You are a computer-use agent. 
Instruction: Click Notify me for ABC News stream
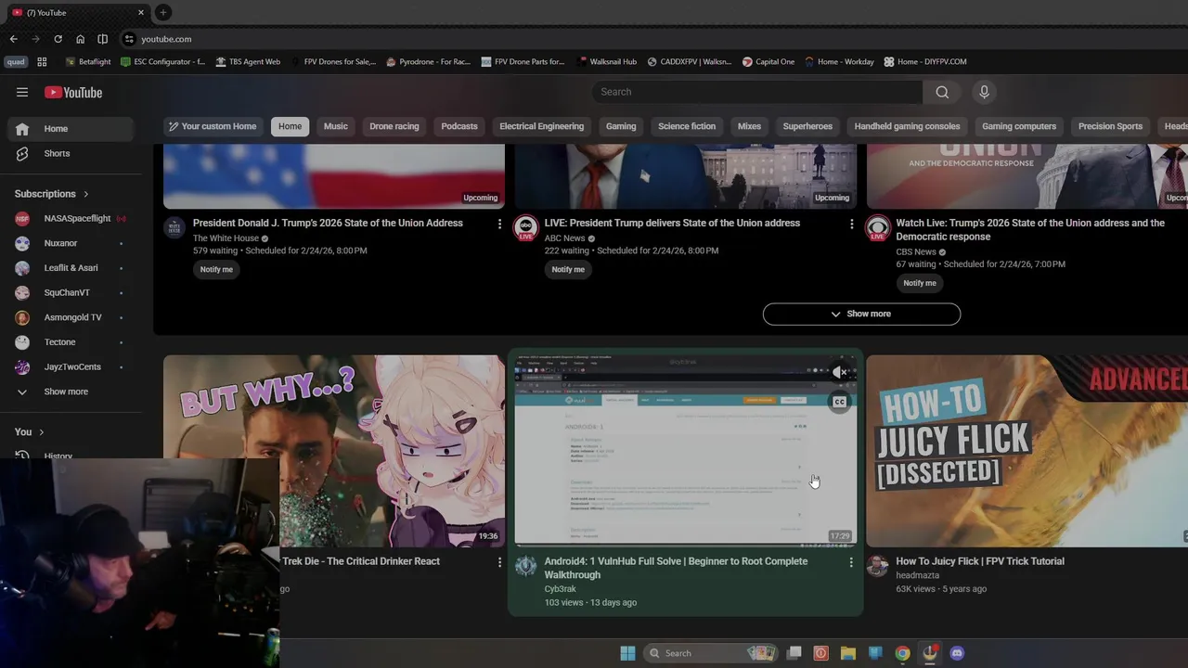(568, 269)
